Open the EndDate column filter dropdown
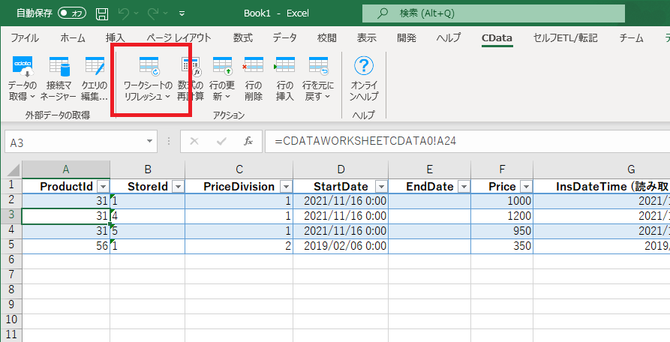 [463, 187]
